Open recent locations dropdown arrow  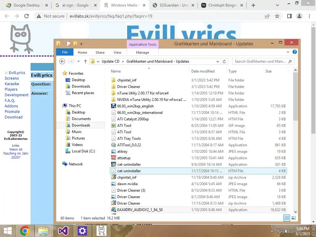tap(79, 61)
